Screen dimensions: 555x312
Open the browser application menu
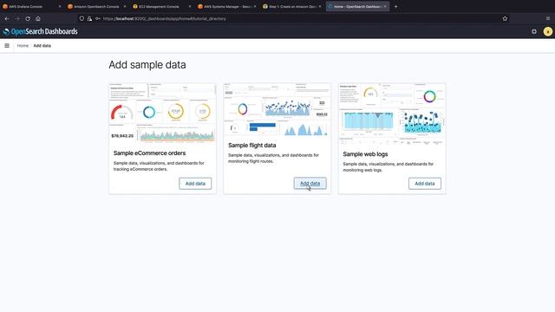548,19
